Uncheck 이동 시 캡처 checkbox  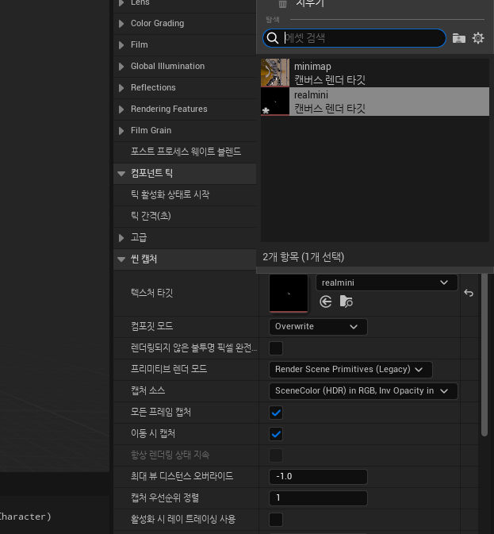pyautogui.click(x=276, y=434)
